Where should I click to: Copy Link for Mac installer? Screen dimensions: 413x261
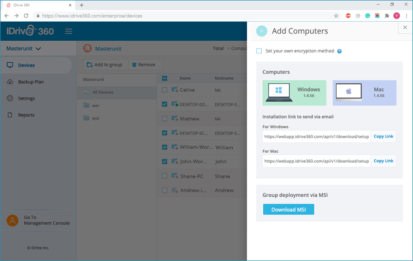(x=383, y=161)
